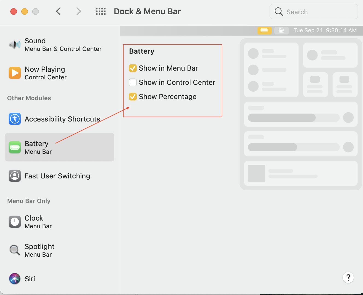Screen dimensions: 363x295
Task: Click the Sound speaker icon in sidebar
Action: tap(15, 44)
